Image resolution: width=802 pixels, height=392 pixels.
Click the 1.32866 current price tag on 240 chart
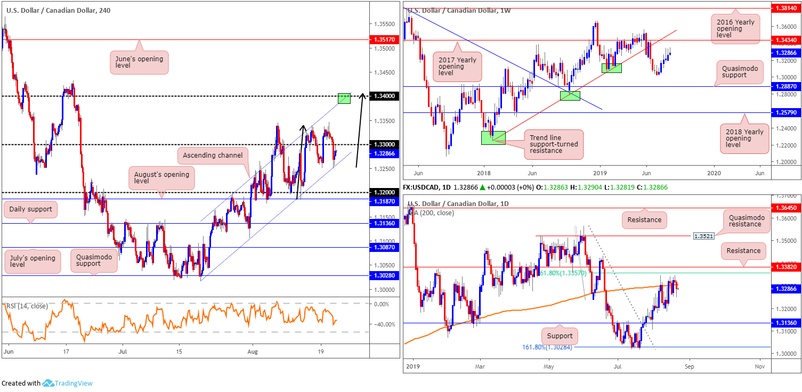tap(385, 153)
